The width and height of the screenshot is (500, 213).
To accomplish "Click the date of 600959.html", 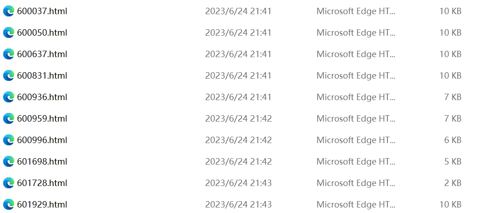I will tap(239, 119).
